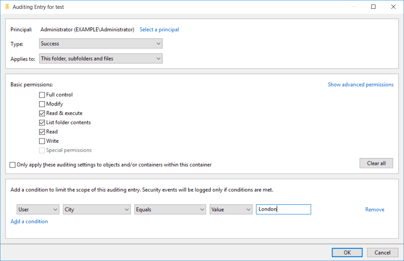
Task: Click the Remove condition link
Action: click(375, 210)
